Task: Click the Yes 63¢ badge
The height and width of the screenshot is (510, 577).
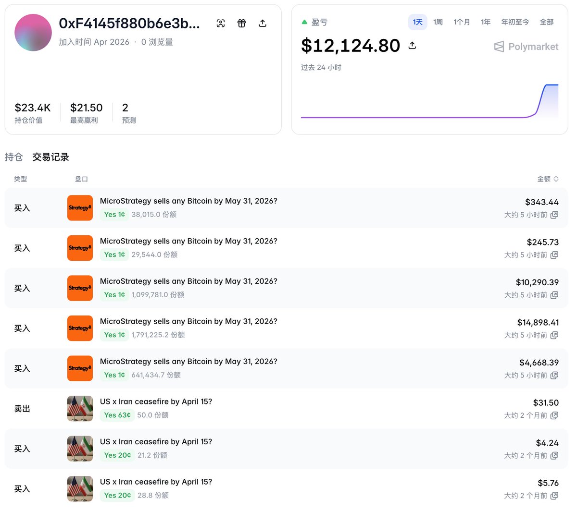Action: point(117,415)
